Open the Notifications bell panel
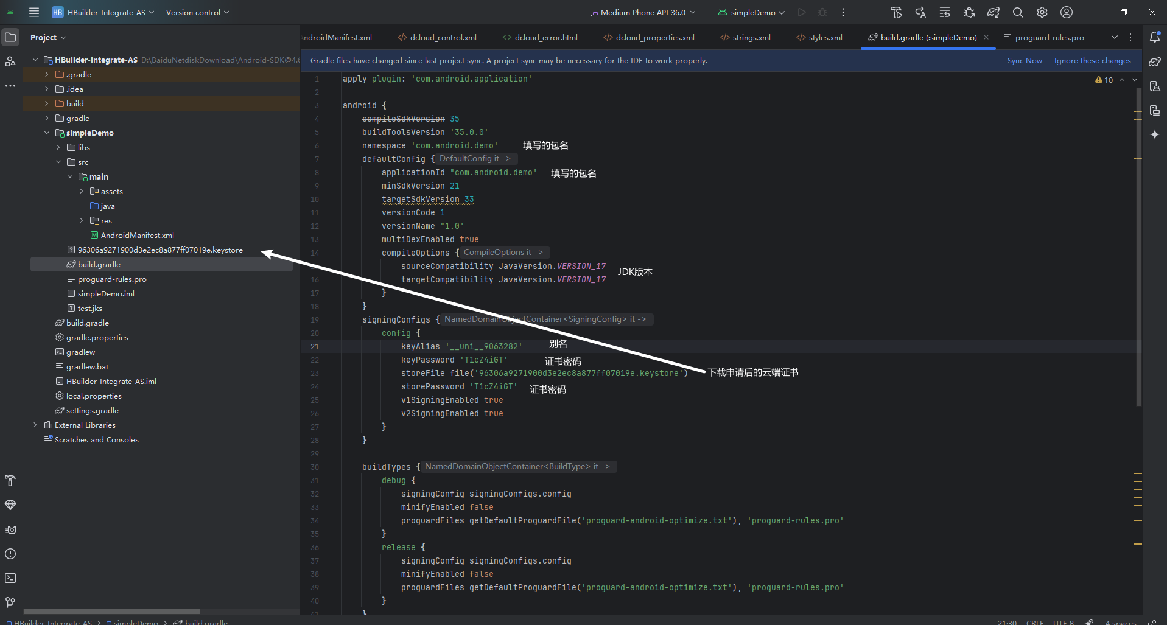This screenshot has height=625, width=1167. pos(1154,37)
